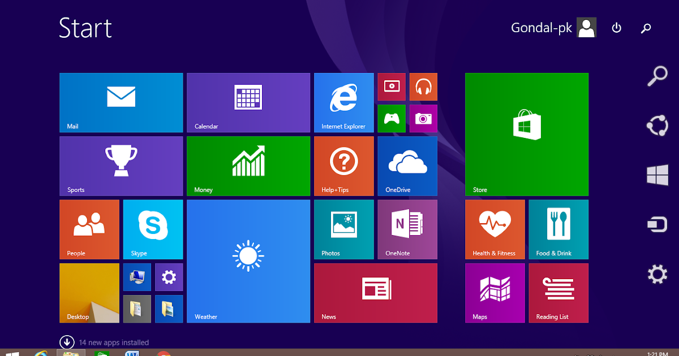Viewport: 679px width, 356px height.
Task: Open the Photos tile
Action: click(x=344, y=229)
